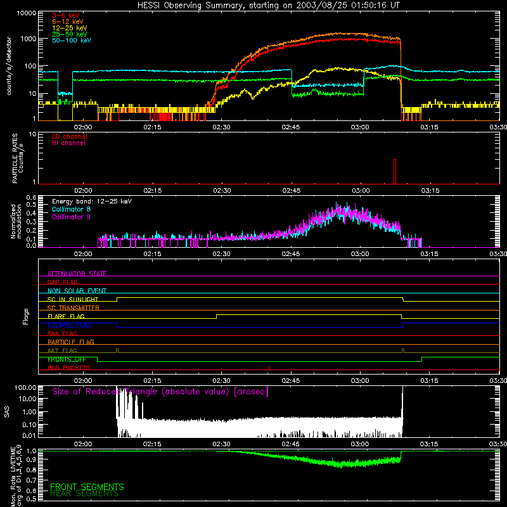
Task: Click the SAS axis label
Action: 7,412
